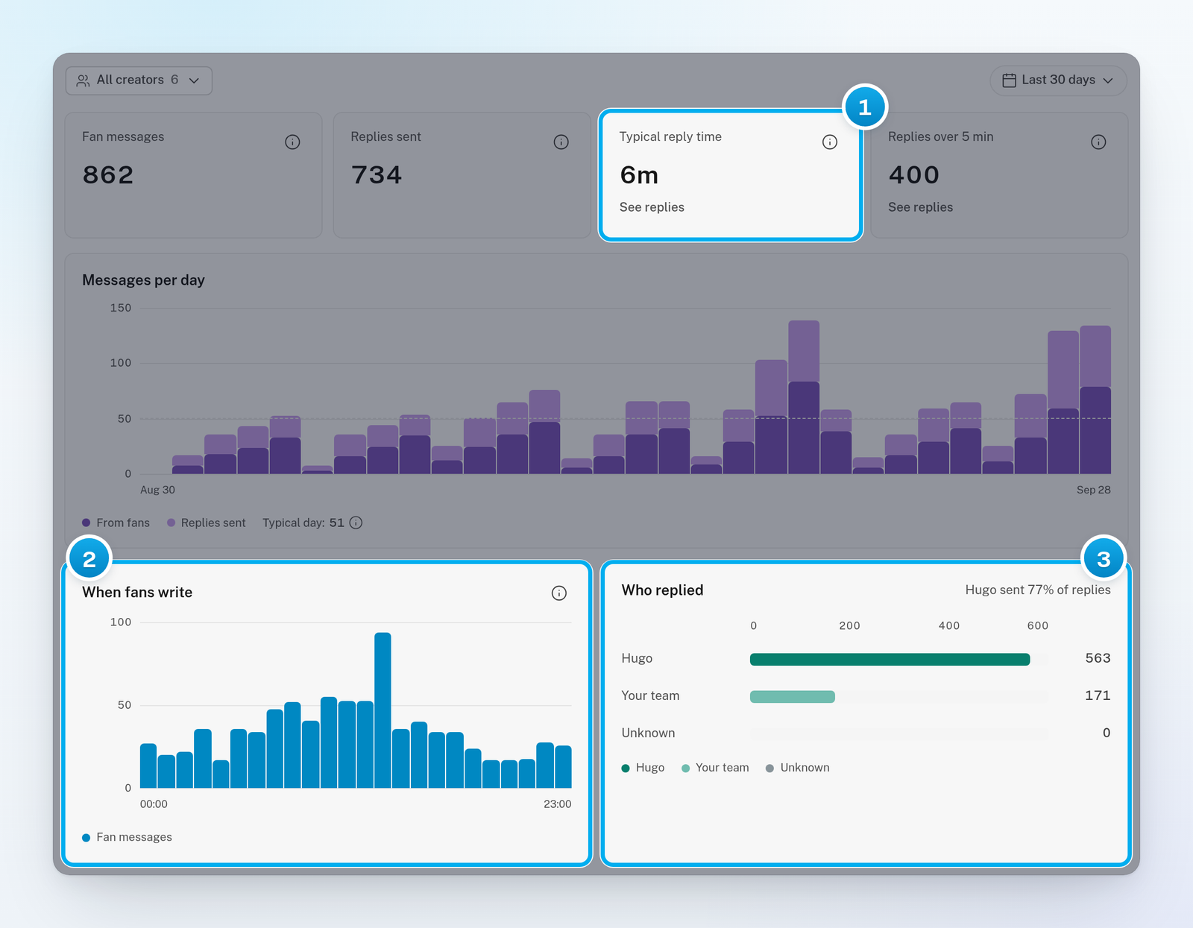Click the Fan messages card title
The width and height of the screenshot is (1193, 928).
click(123, 136)
